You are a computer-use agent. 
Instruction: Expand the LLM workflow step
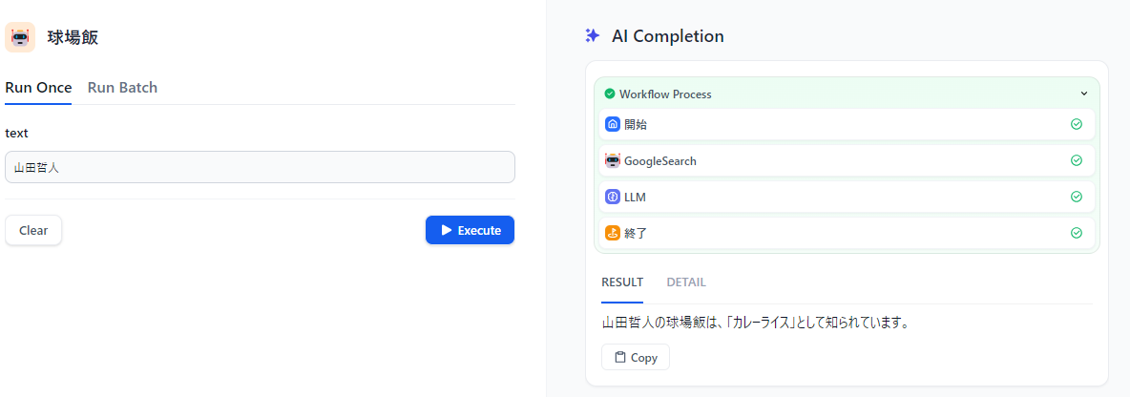tap(847, 197)
